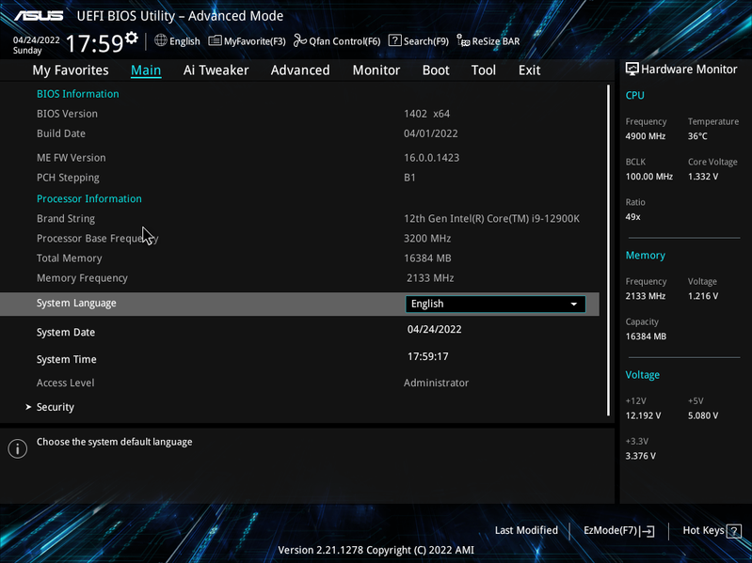Select the System Time value 17:59:17
This screenshot has width=752, height=563.
428,356
